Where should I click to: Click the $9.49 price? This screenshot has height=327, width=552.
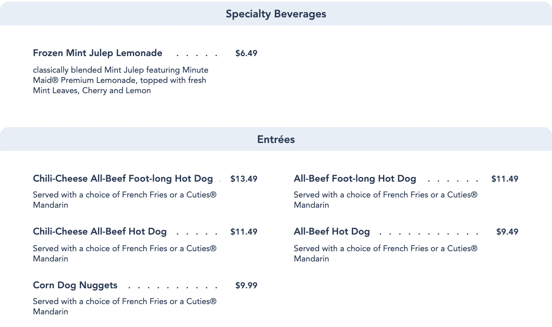coord(507,232)
